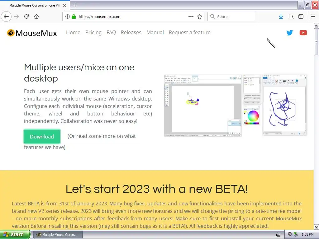Open the Pricing page
The height and width of the screenshot is (239, 319).
[x=93, y=32]
